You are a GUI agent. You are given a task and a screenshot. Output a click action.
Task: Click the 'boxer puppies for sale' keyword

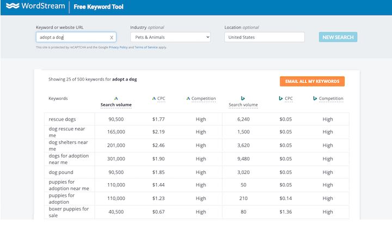pos(68,211)
